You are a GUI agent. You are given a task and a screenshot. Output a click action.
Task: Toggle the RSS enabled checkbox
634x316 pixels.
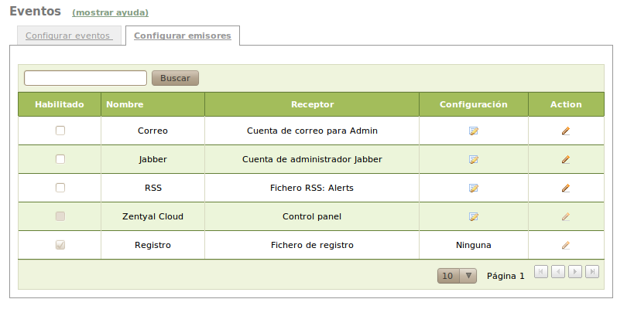(60, 188)
